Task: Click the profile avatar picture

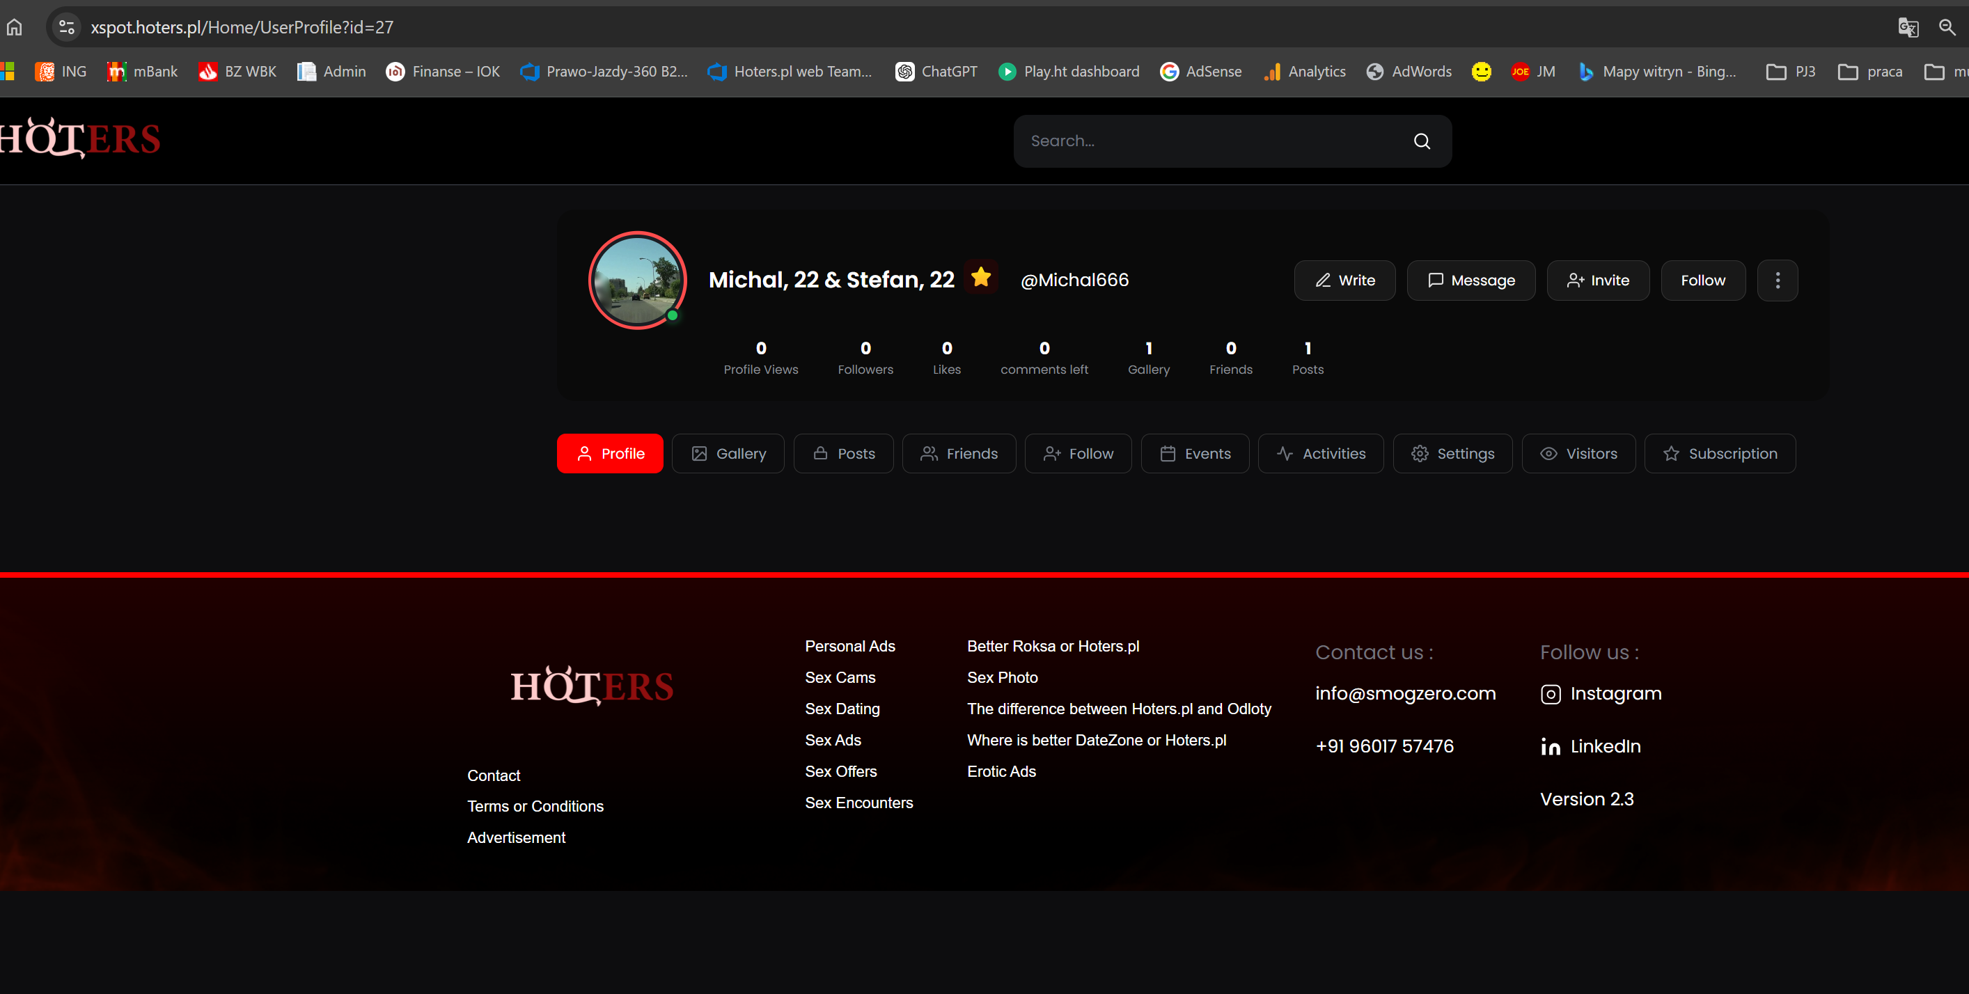Action: coord(638,281)
